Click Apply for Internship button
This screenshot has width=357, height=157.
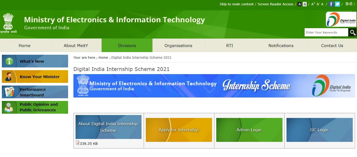click(x=179, y=130)
